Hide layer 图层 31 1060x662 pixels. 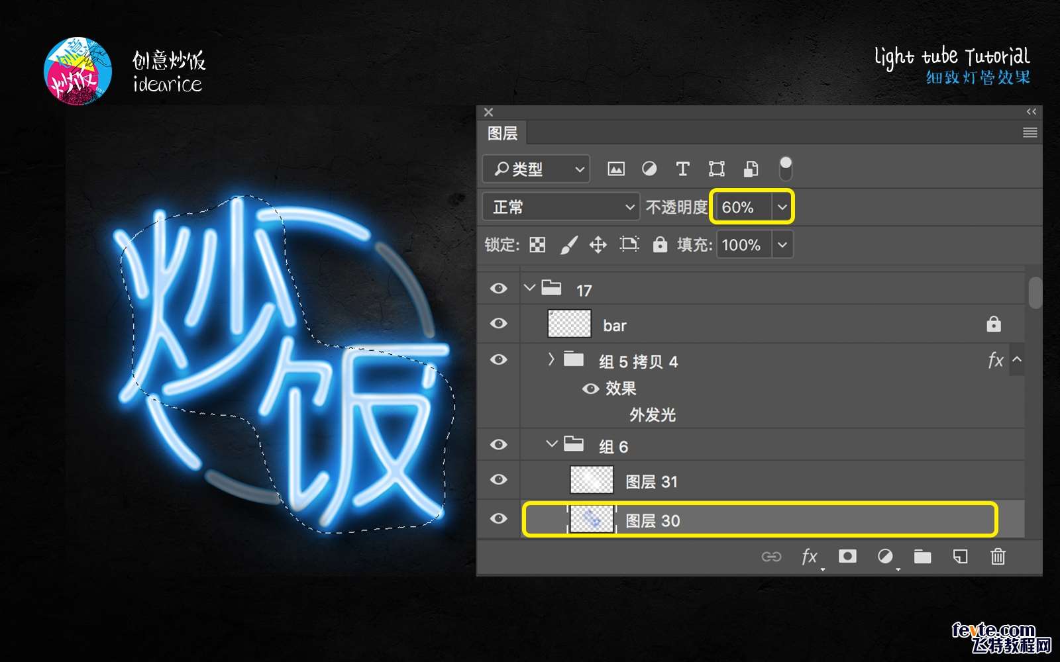coord(499,479)
